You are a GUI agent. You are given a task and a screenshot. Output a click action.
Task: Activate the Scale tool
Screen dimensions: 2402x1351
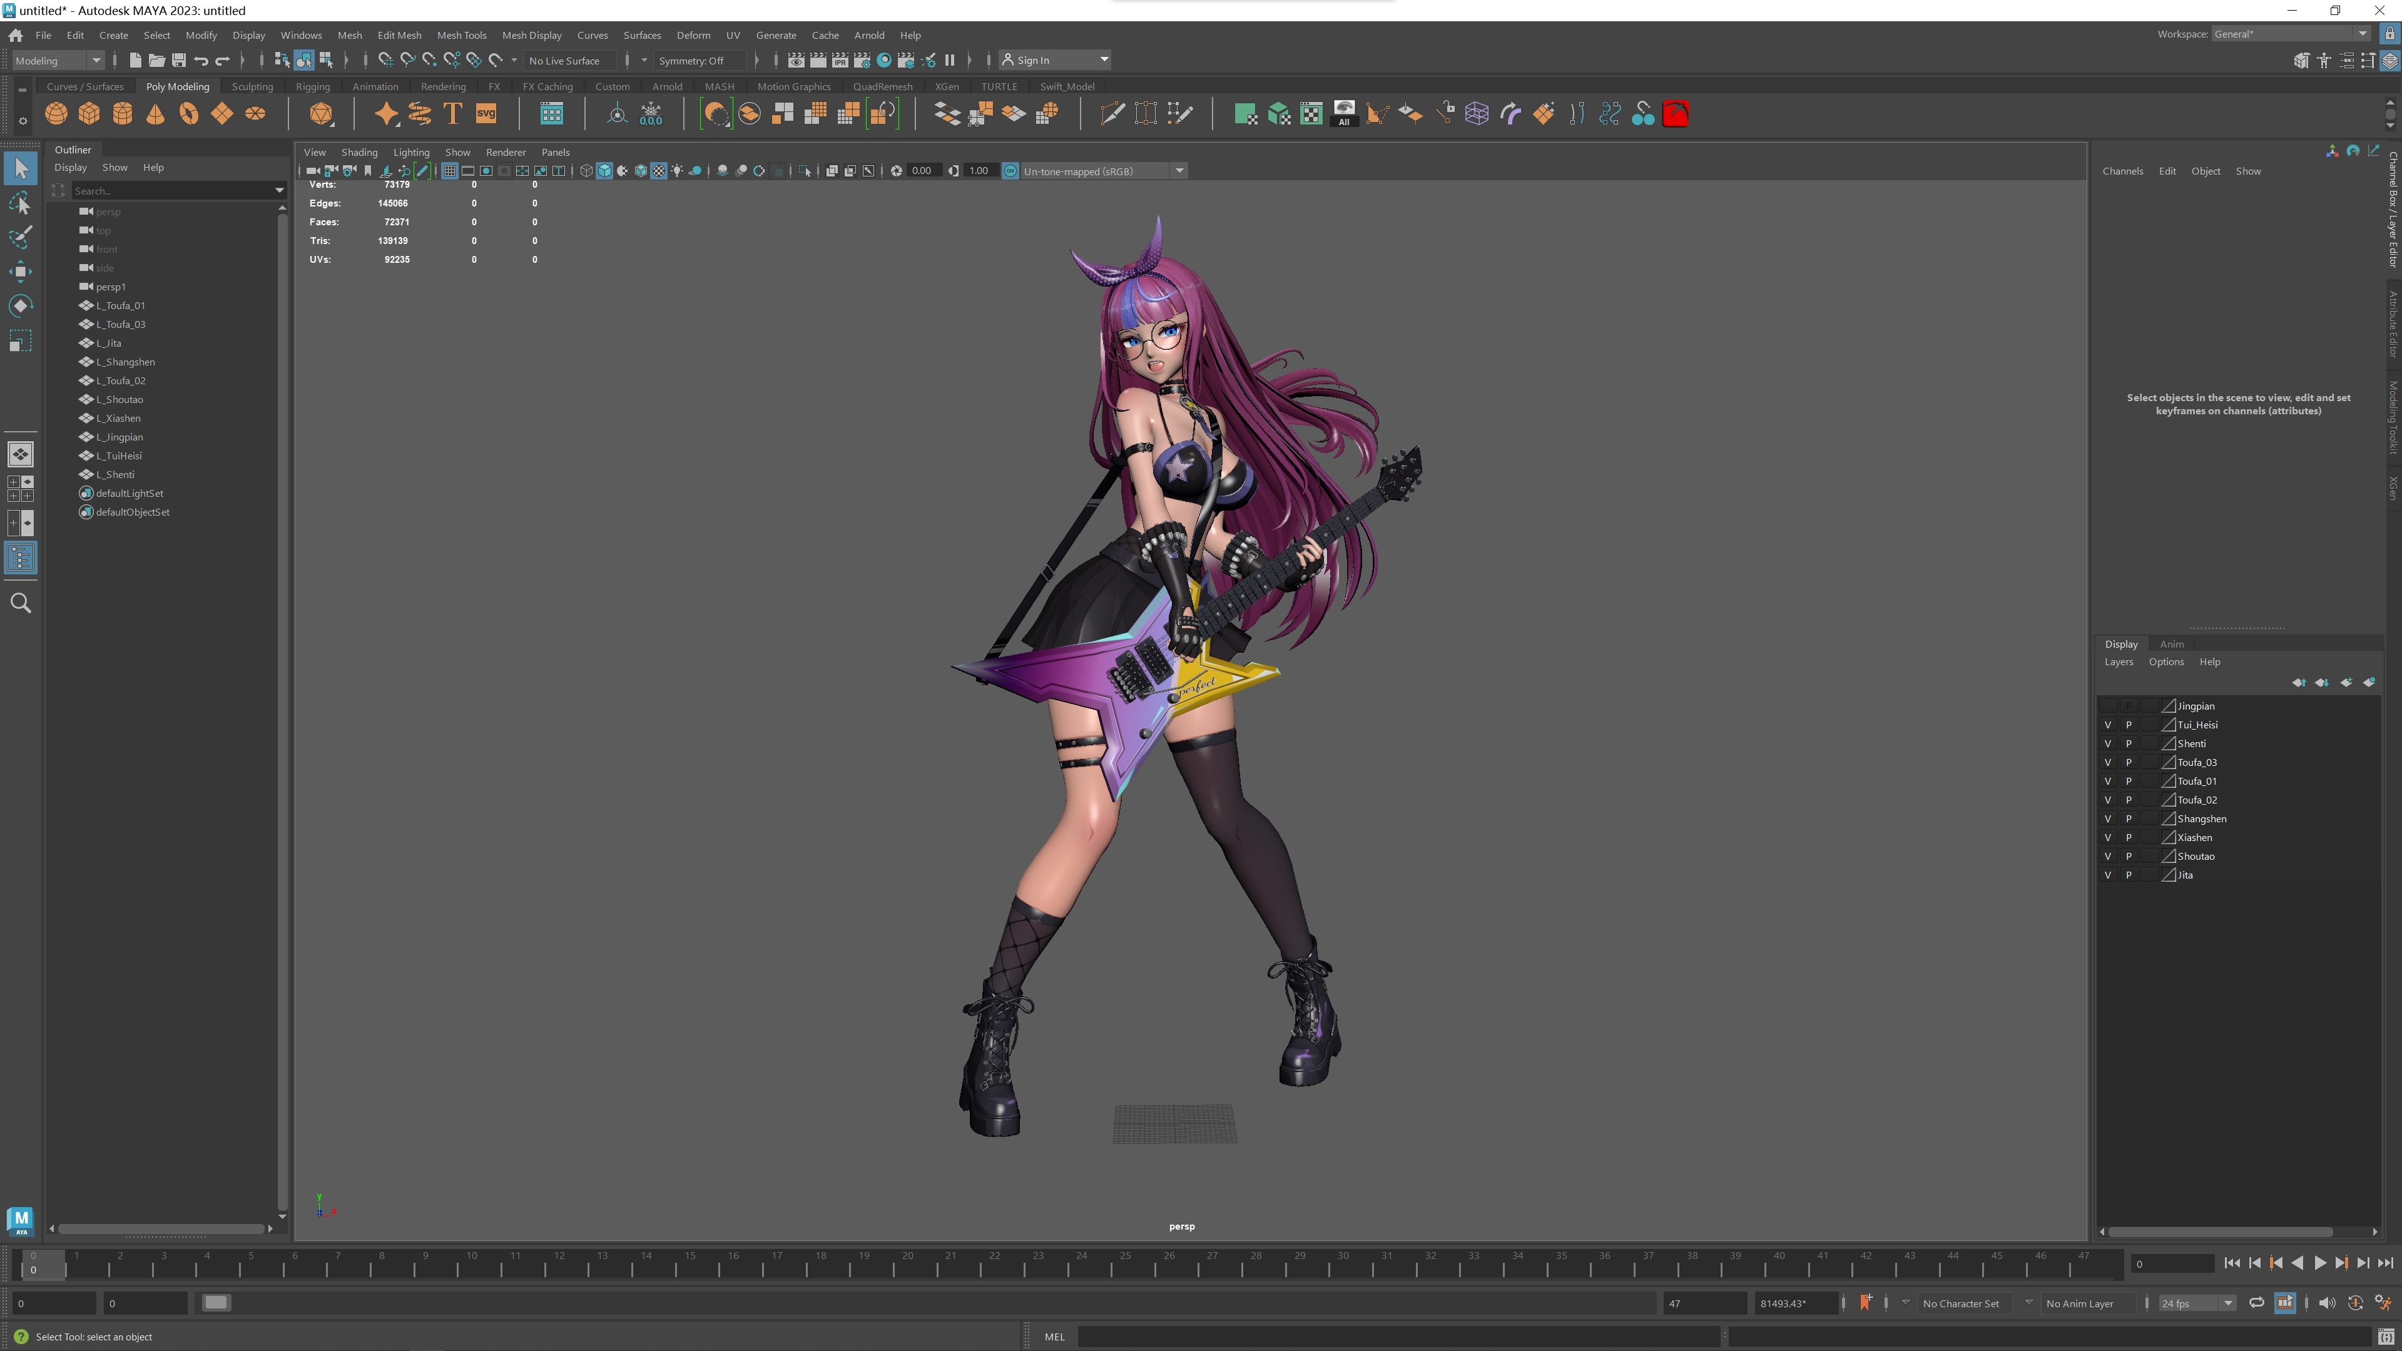coord(21,340)
